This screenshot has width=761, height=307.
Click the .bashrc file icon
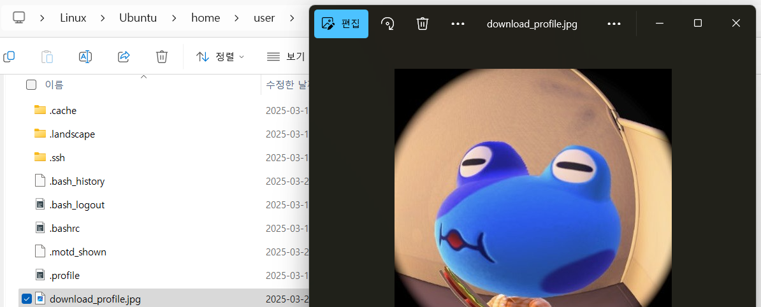(40, 227)
